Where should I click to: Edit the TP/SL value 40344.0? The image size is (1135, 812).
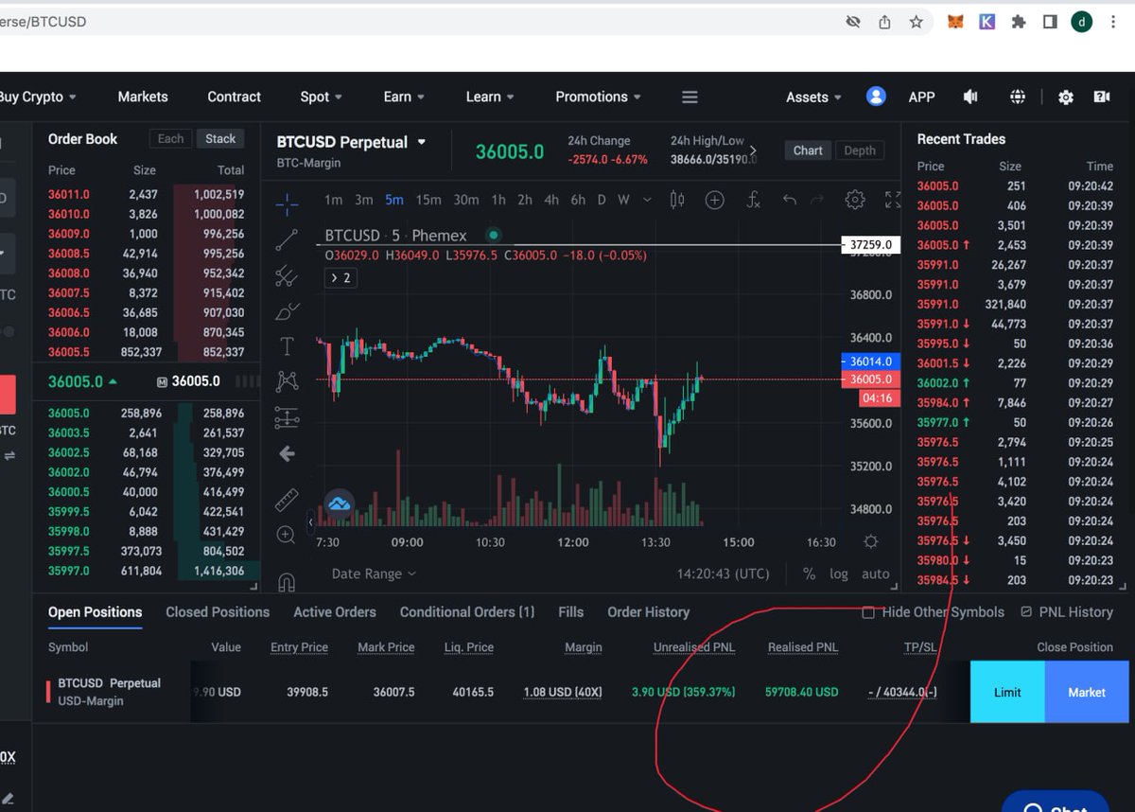point(902,692)
